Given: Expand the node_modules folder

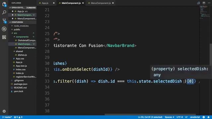Looking at the screenshot, I should point(21,26).
